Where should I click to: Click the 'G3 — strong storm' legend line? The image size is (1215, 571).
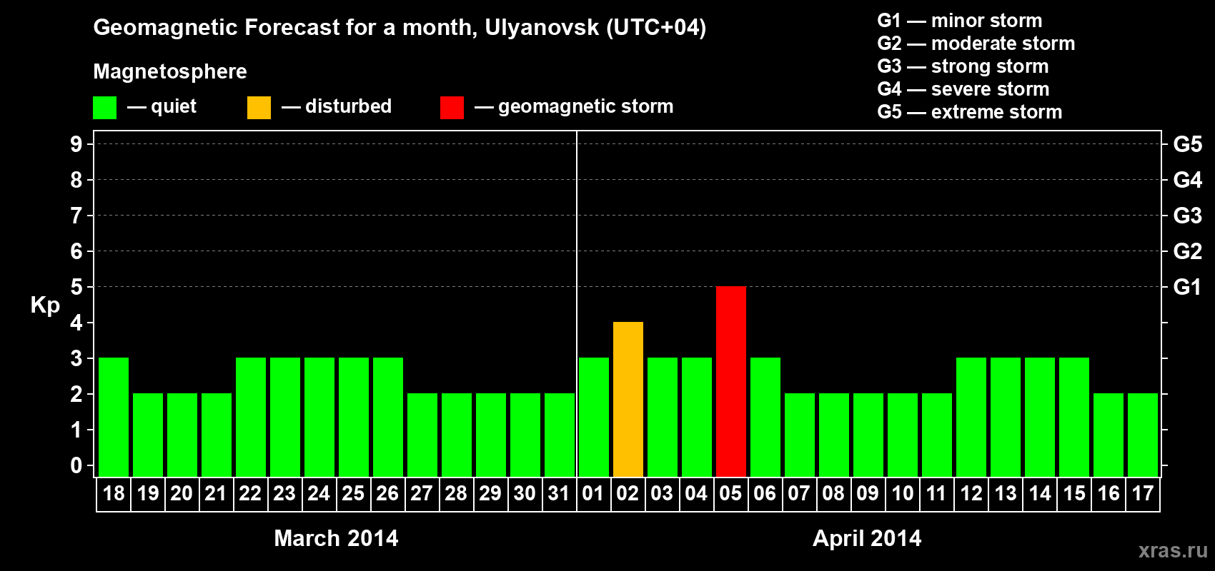[x=963, y=66]
